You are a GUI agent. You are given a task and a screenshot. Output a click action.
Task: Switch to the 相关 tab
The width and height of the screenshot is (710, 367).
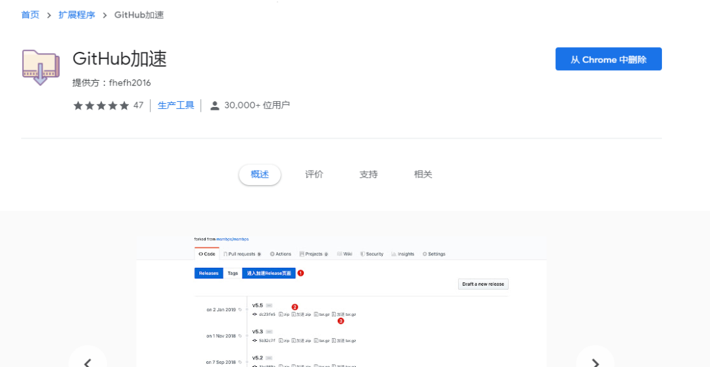[423, 175]
